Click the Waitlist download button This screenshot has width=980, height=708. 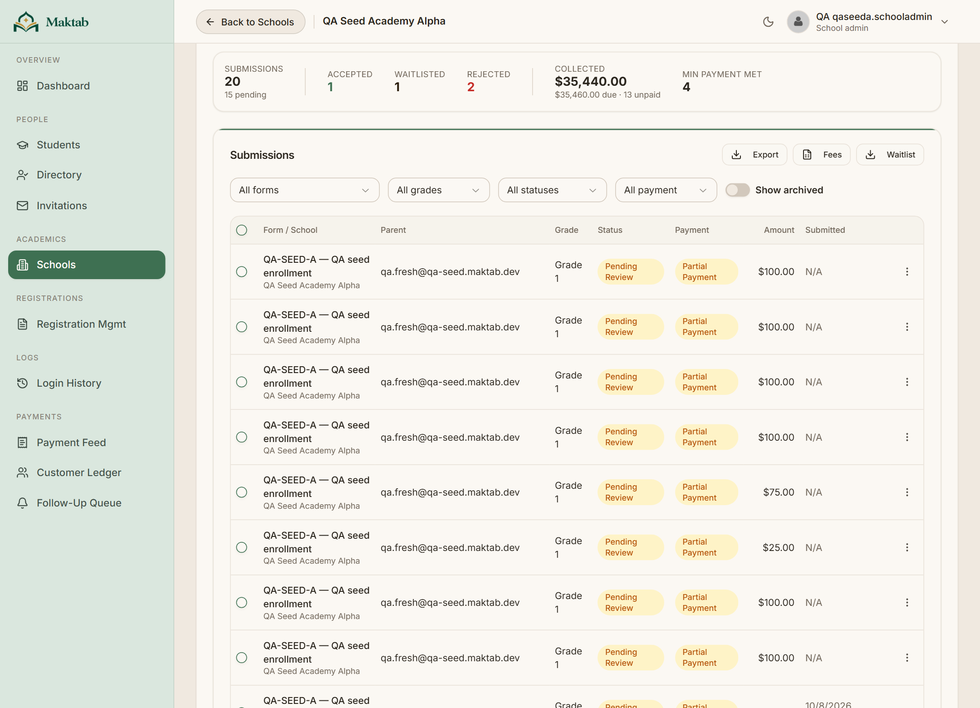click(890, 155)
